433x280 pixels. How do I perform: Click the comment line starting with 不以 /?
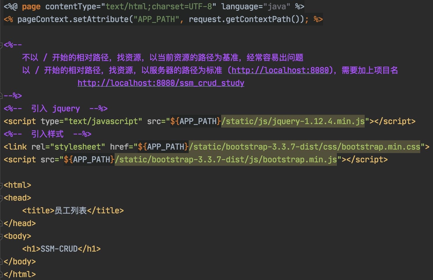163,58
